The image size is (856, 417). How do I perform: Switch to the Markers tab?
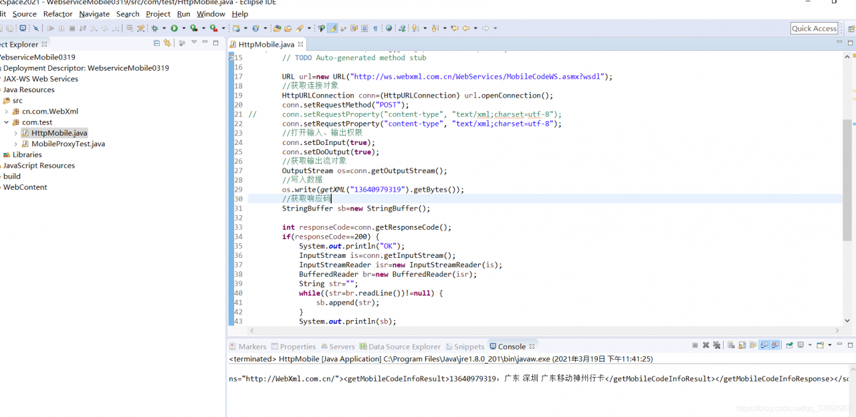click(247, 346)
